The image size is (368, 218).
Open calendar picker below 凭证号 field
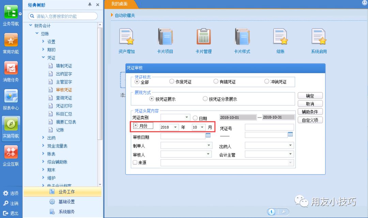[290, 134]
